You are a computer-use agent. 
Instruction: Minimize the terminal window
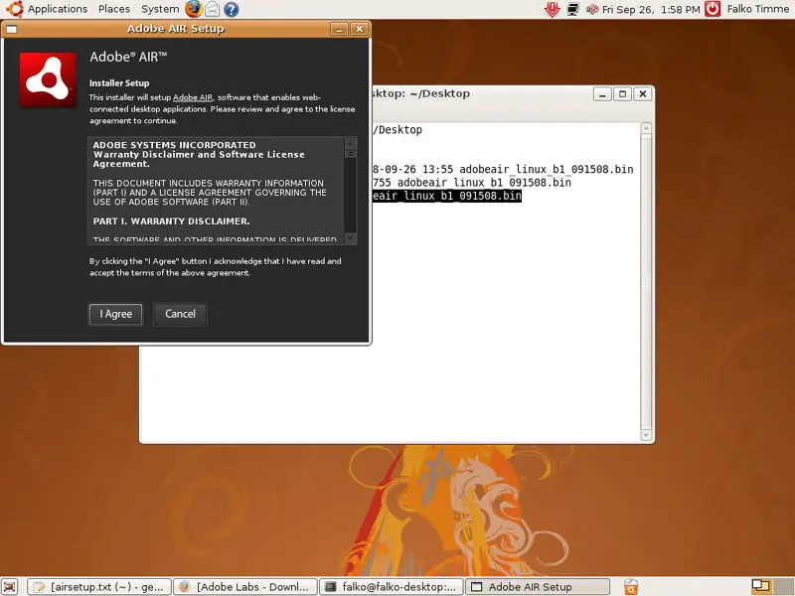[602, 93]
